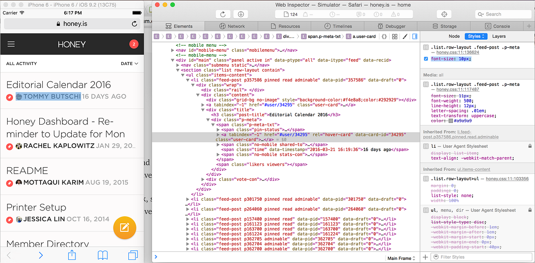The width and height of the screenshot is (535, 263).
Task: Collapse the ul class items-content node
Action: (183, 75)
